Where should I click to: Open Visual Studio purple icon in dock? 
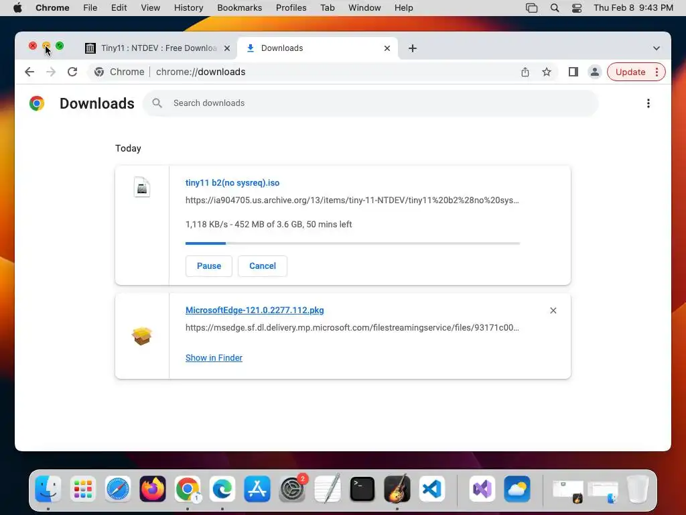pyautogui.click(x=482, y=489)
